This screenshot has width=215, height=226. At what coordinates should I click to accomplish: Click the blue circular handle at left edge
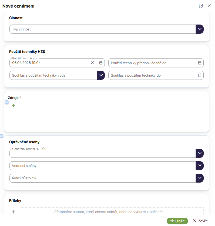coord(2,136)
